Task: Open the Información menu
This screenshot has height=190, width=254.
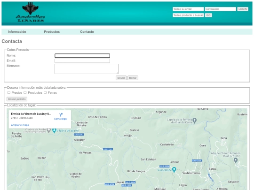Action: pos(17,32)
